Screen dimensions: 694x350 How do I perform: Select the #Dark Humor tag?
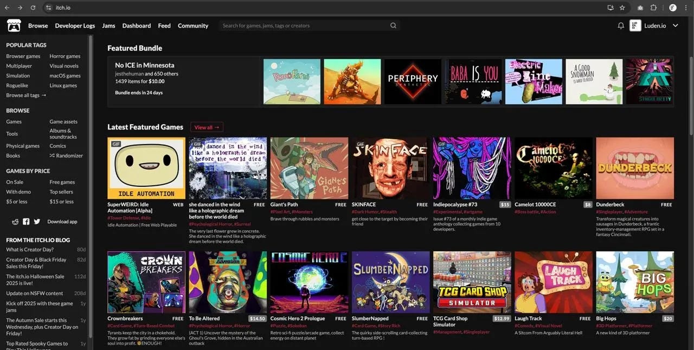point(365,212)
